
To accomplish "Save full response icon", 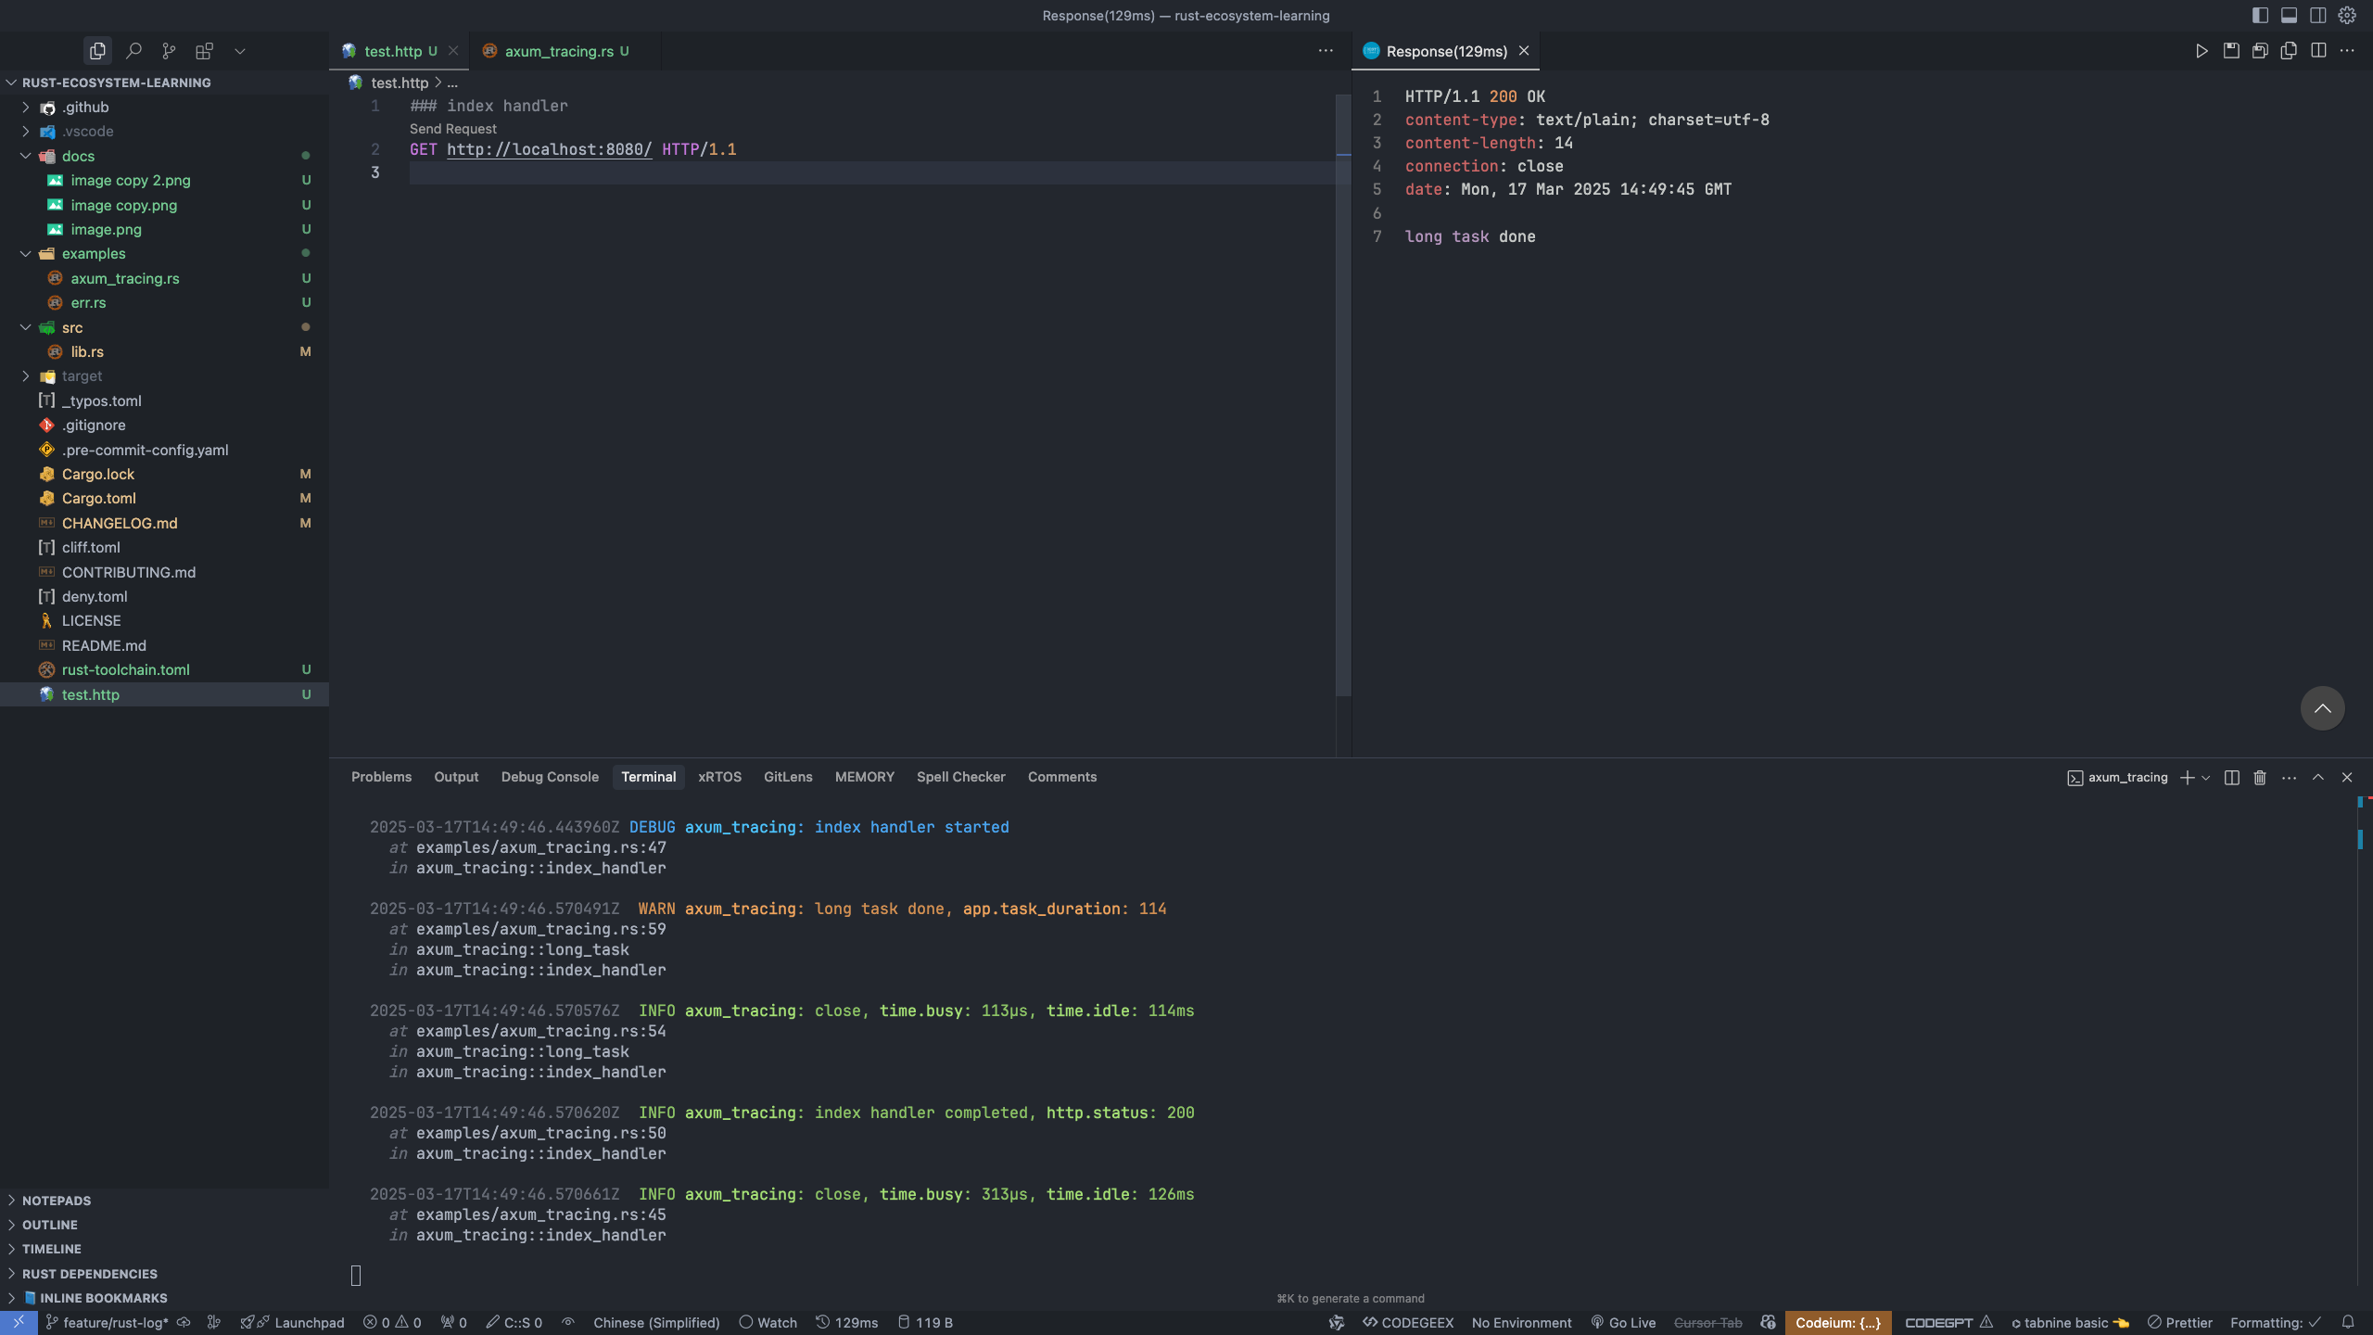I will (x=2260, y=51).
